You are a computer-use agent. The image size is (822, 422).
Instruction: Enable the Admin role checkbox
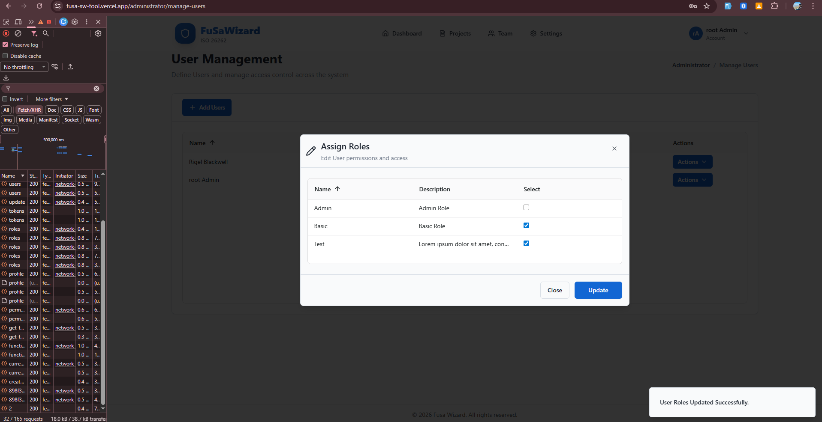pos(526,208)
